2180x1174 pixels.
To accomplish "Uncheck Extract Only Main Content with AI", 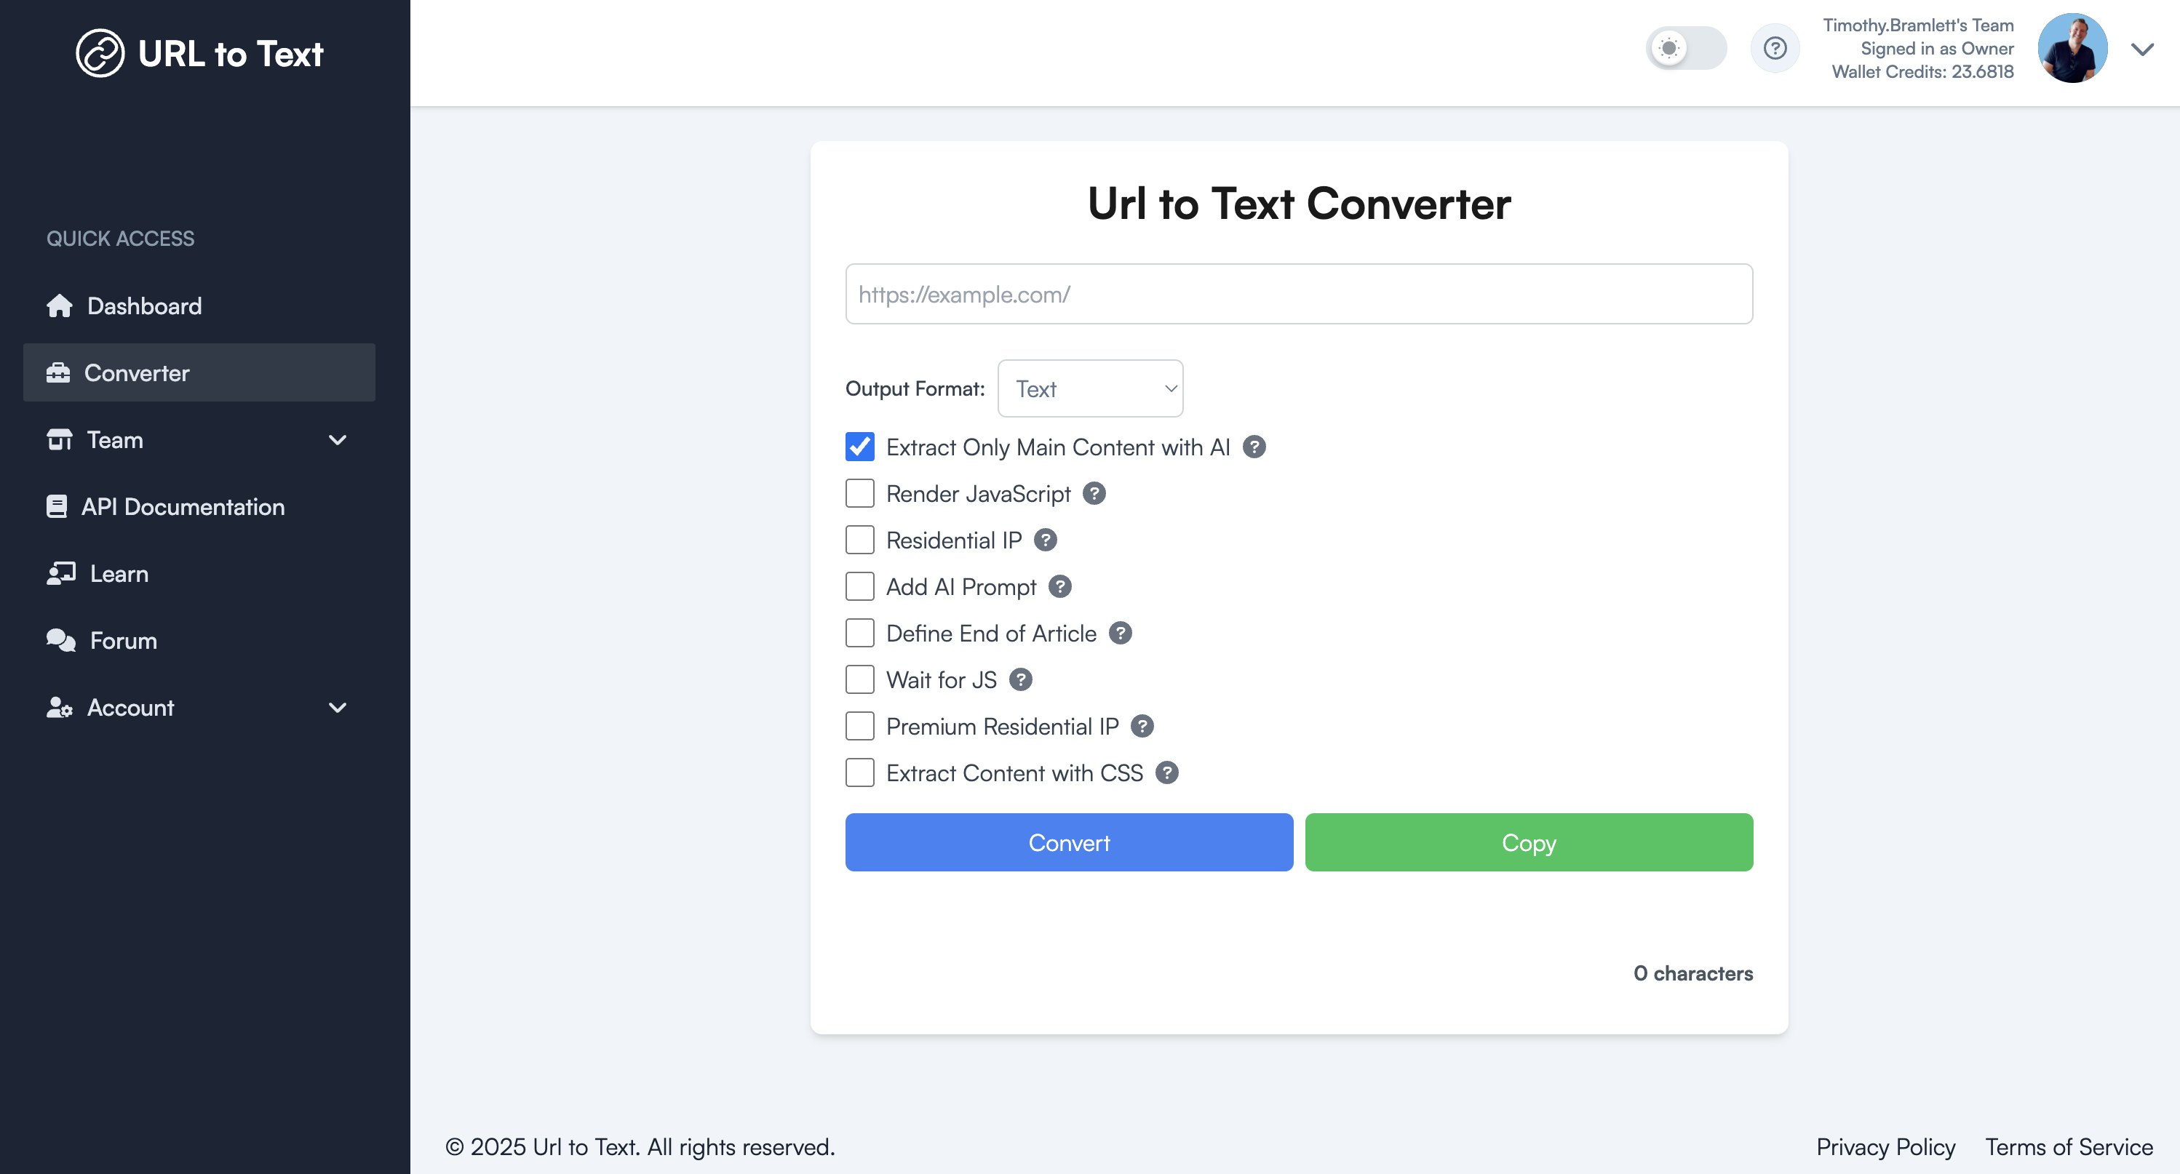I will pyautogui.click(x=860, y=447).
